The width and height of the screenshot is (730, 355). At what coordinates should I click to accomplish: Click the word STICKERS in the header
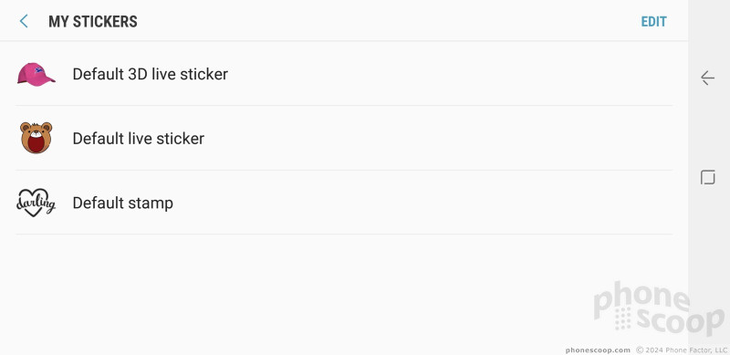point(105,21)
